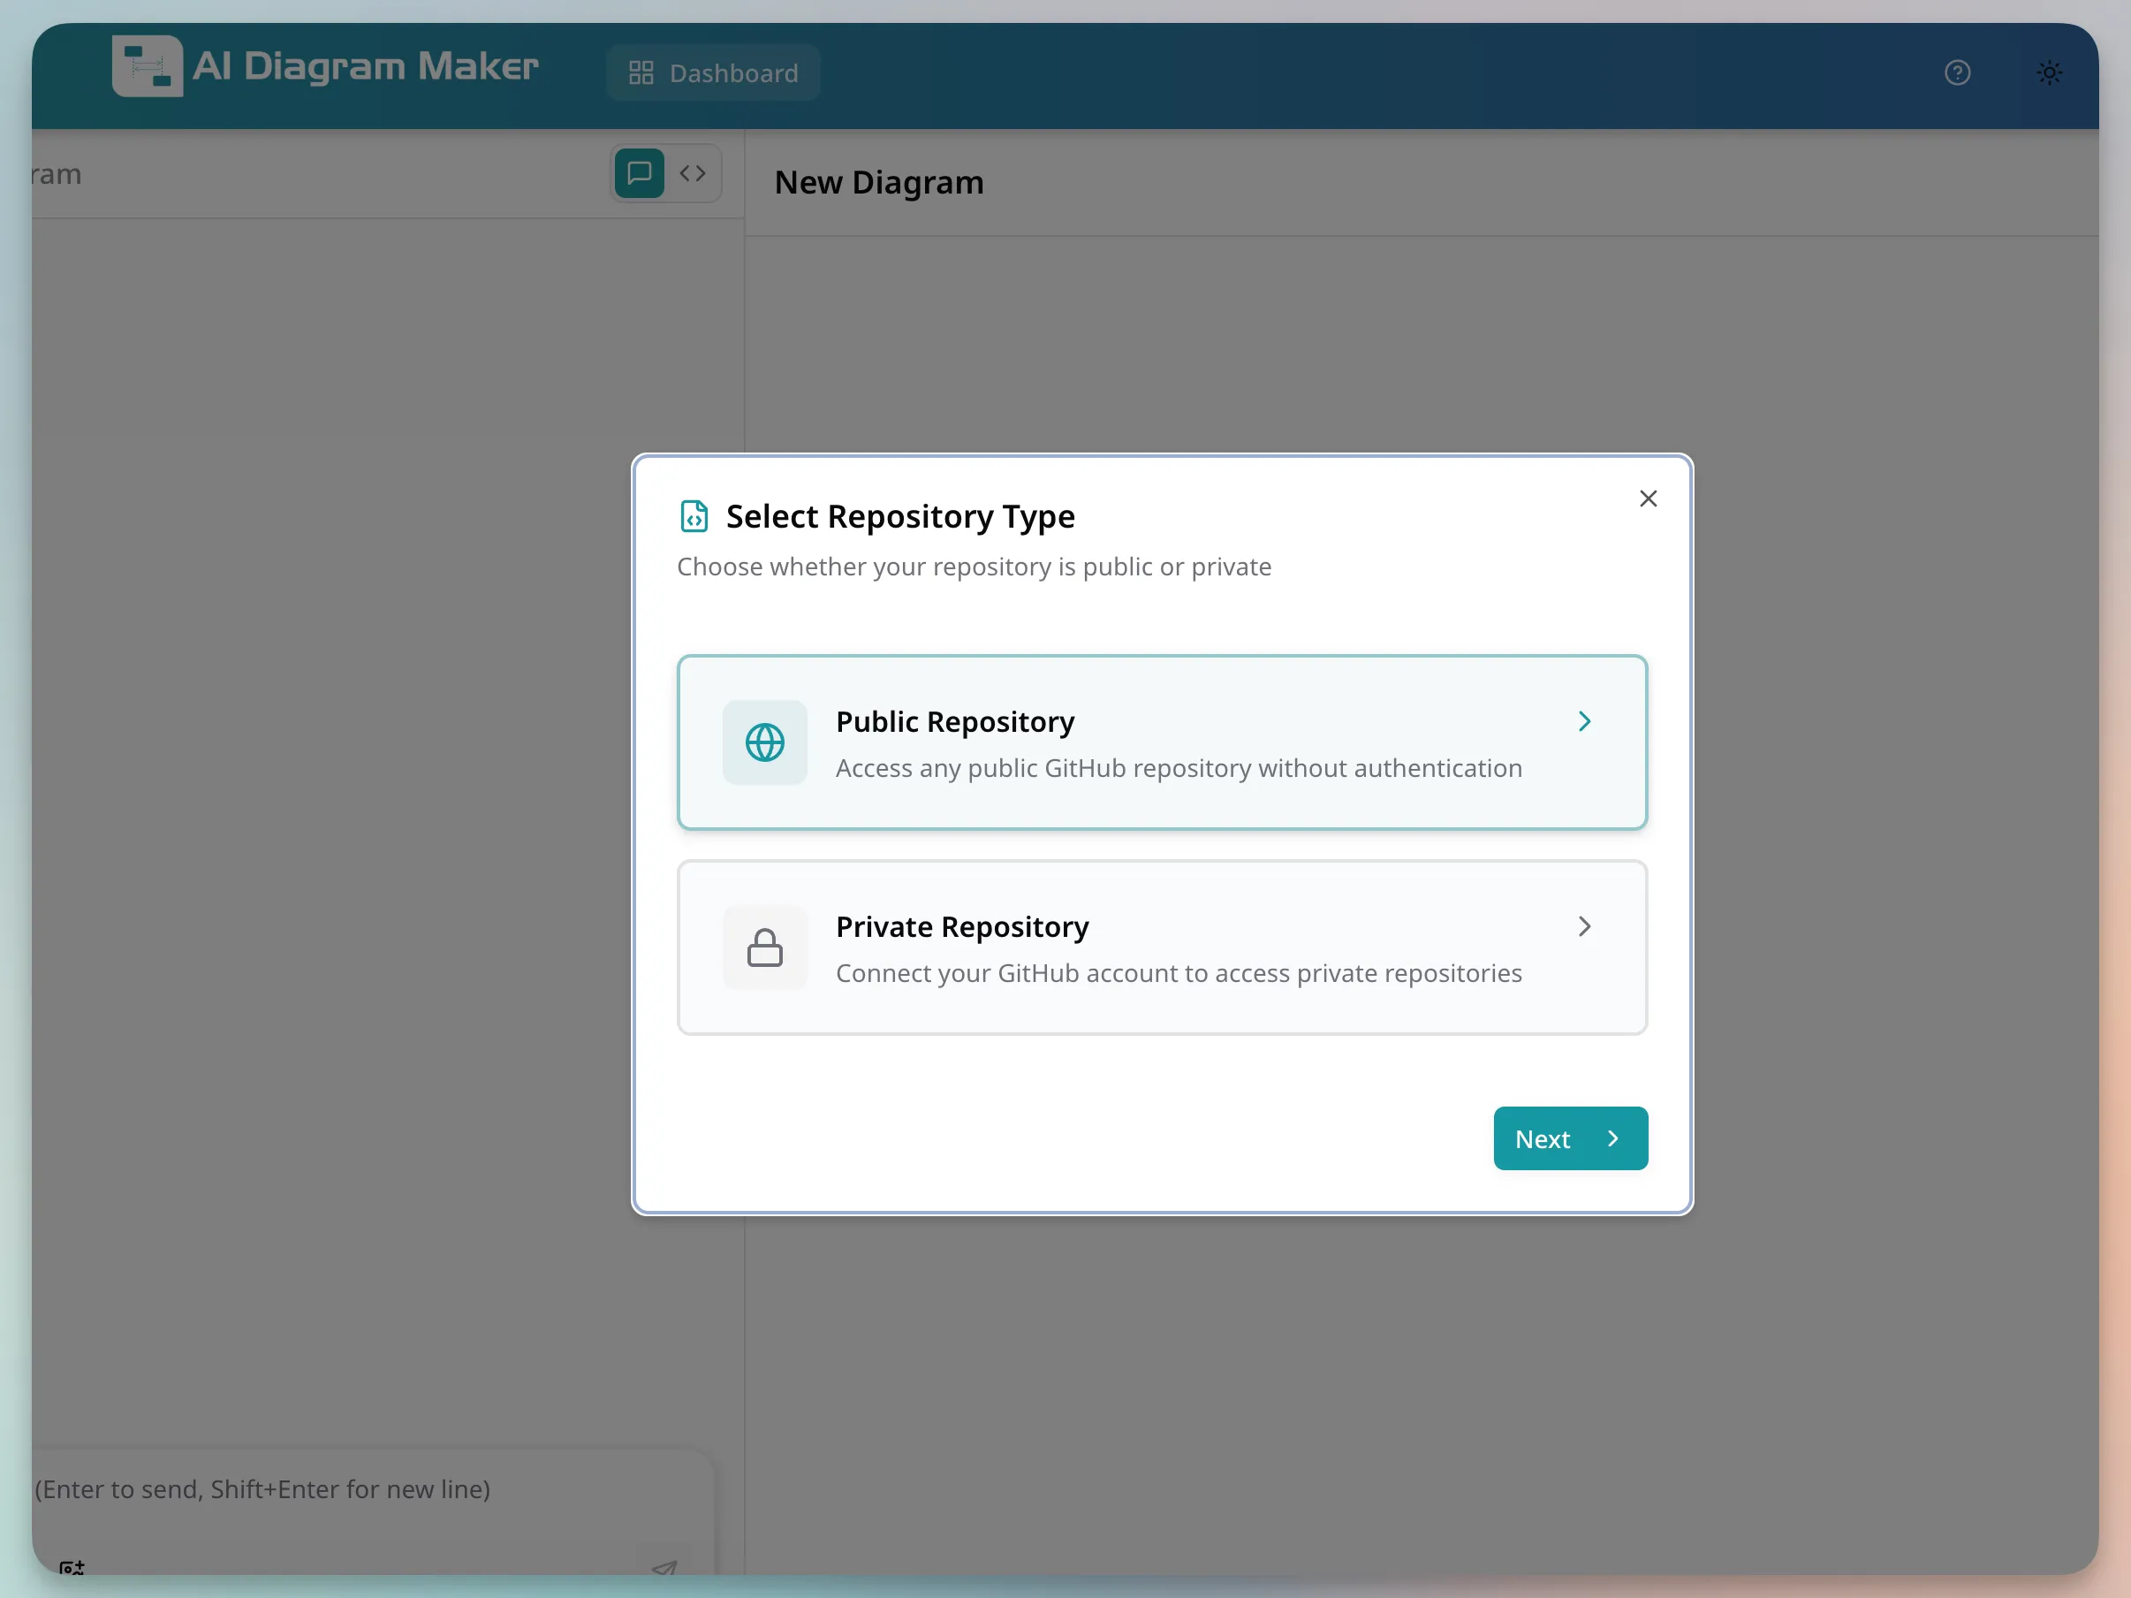Select the Private Repository option
This screenshot has height=1598, width=2131.
1162,947
